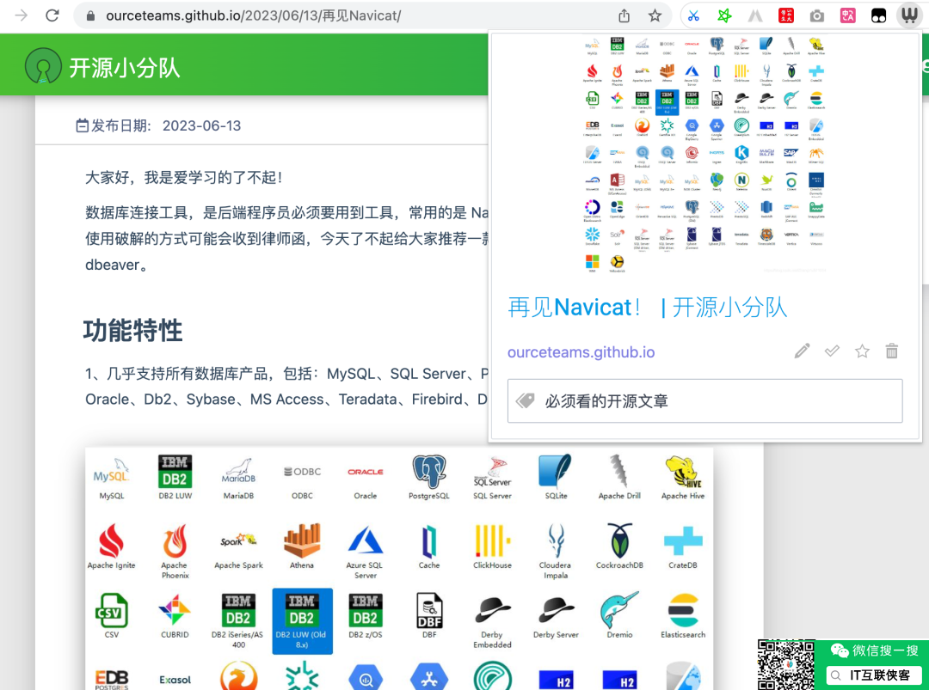
Task: Click the calendar icon beside 发布日期
Action: 83,125
